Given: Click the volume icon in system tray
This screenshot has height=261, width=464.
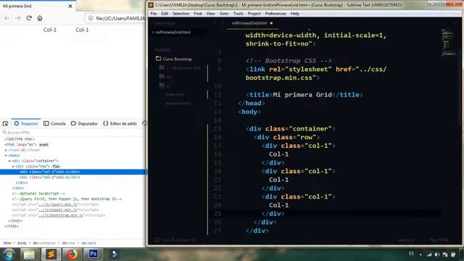Looking at the screenshot, I should click(436, 254).
